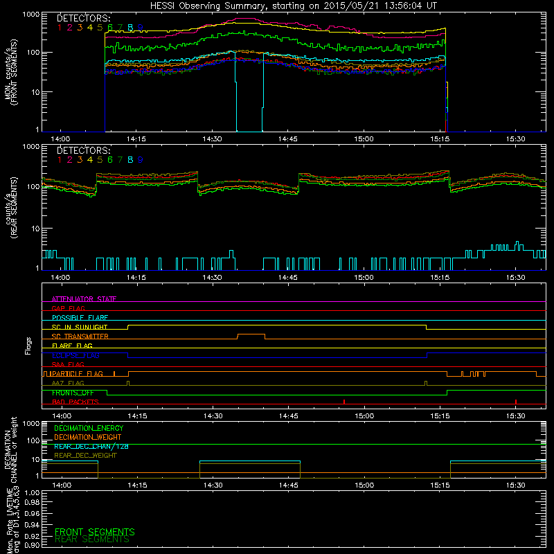Click the DECIMATION_WEIGHT legend entry
The image size is (554, 554).
click(88, 437)
